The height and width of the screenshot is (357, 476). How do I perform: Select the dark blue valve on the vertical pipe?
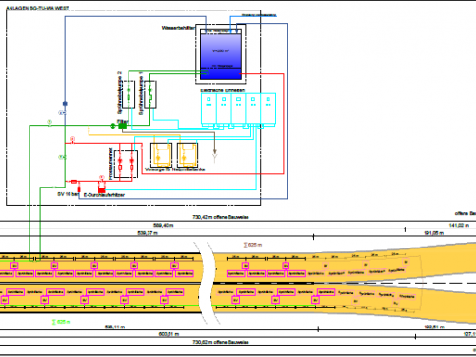pos(65,104)
